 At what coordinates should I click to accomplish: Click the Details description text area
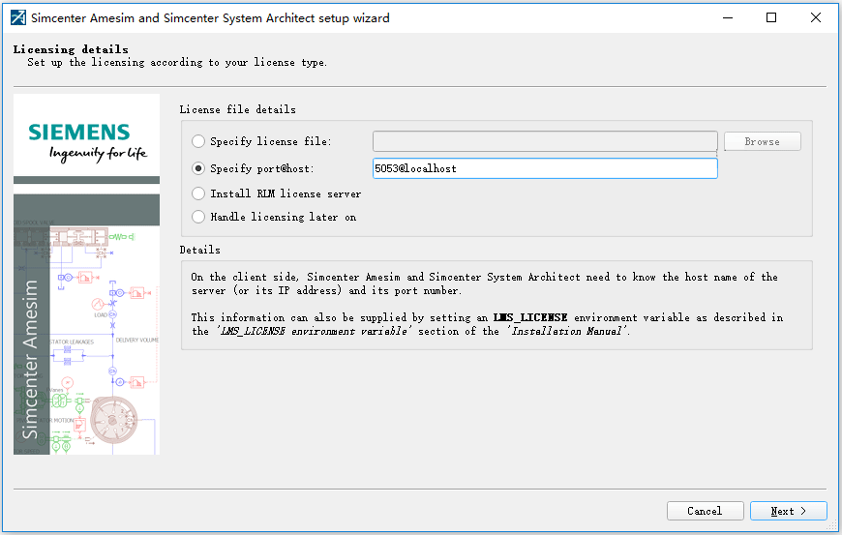(496, 305)
